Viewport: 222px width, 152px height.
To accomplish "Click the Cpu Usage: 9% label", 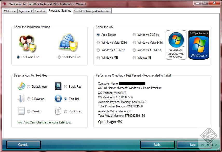I will [x=110, y=122].
